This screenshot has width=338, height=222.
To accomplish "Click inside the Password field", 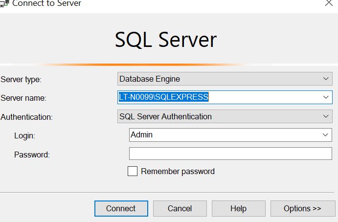I will click(x=230, y=154).
